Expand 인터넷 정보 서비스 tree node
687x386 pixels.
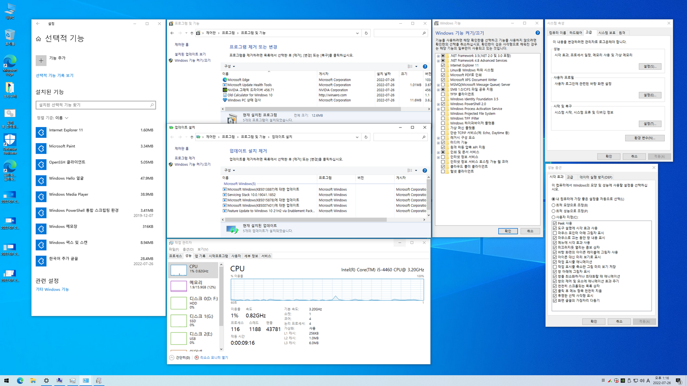tap(438, 157)
